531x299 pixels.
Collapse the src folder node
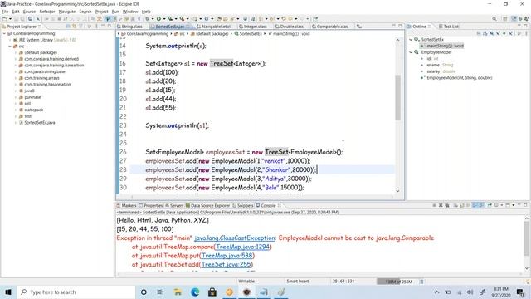[x=10, y=47]
